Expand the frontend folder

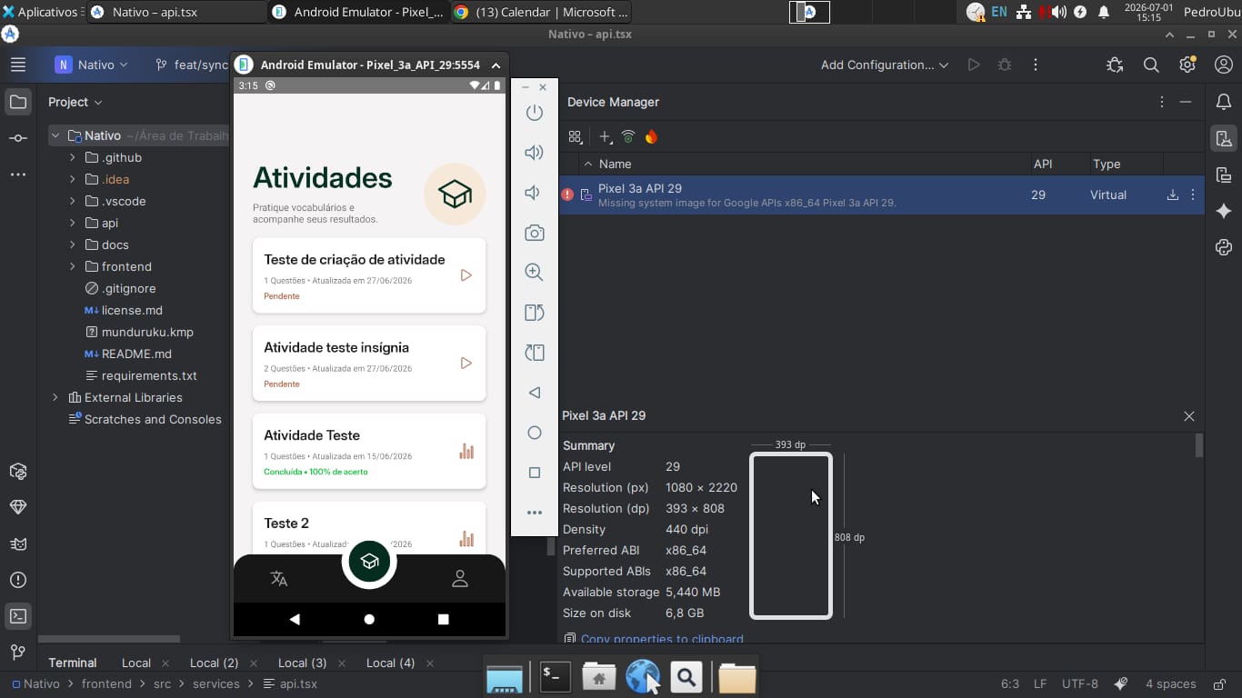[72, 266]
